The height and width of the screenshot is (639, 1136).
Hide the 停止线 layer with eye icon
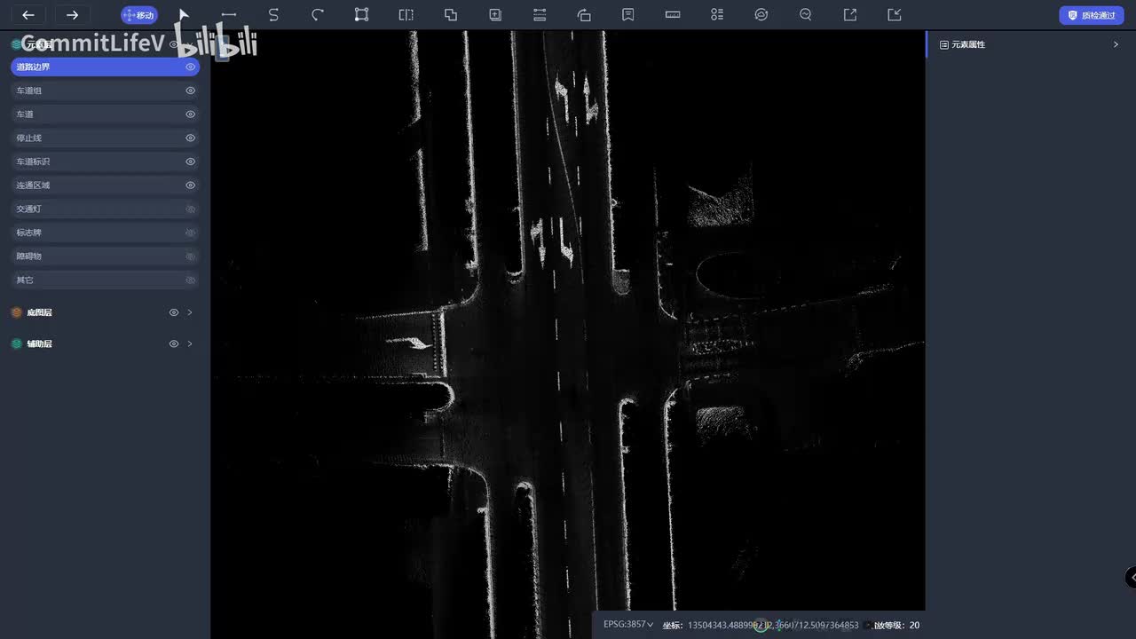point(190,138)
